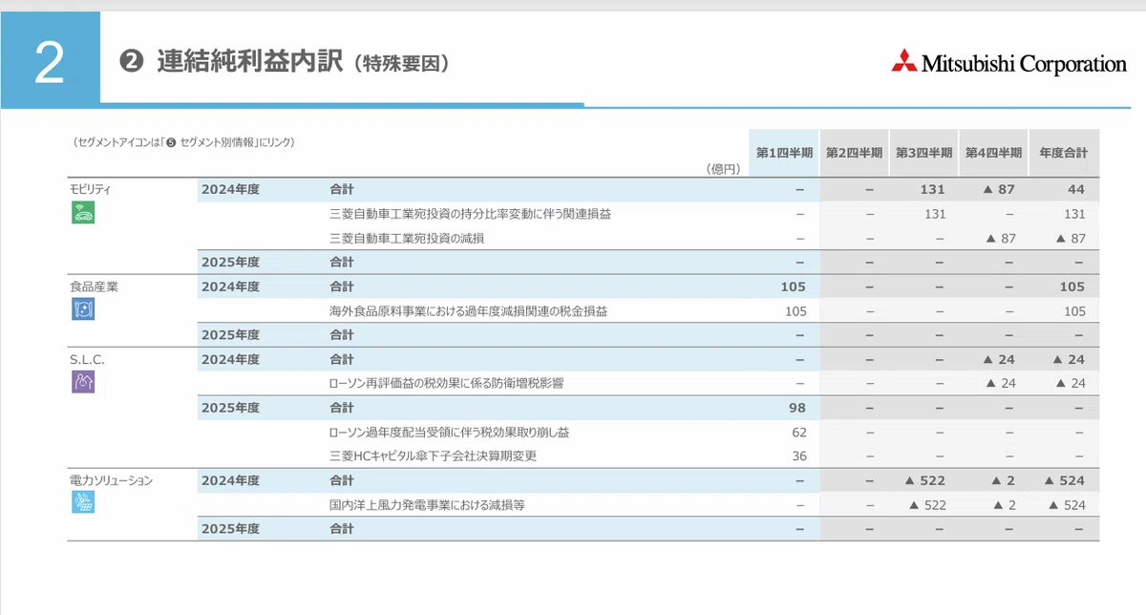This screenshot has height=615, width=1146.
Task: Click 第4四半期 ▲ 24 in S.L.C. 合計 row
Action: (998, 359)
